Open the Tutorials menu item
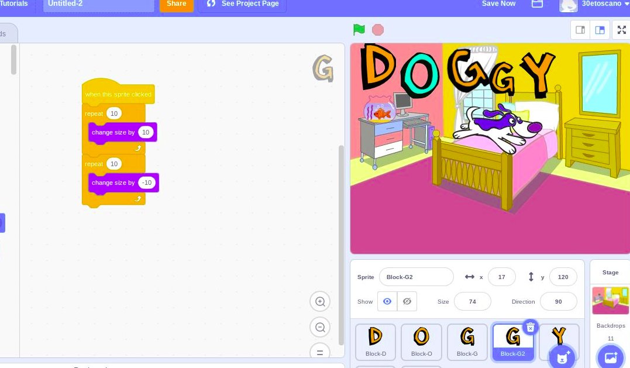 pos(14,4)
